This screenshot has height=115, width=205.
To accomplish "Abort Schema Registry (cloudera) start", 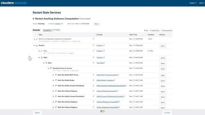I will (163, 92).
